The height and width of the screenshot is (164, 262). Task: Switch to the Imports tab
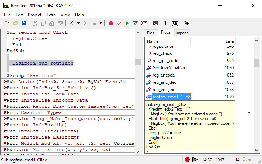[x=182, y=33]
